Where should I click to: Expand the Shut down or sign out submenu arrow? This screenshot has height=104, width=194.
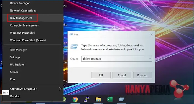coord(60,89)
